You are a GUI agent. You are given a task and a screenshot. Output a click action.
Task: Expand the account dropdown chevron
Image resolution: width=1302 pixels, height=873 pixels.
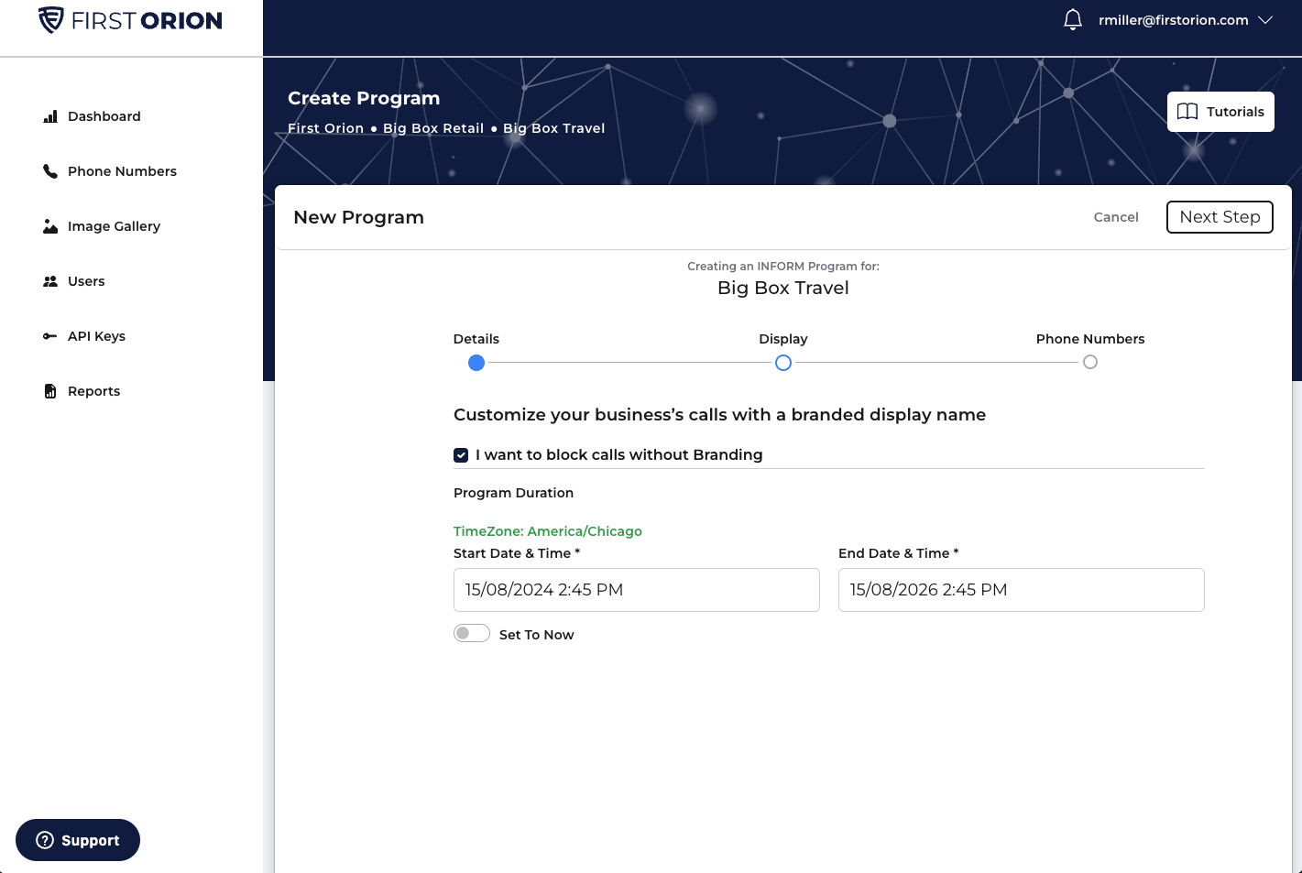[x=1265, y=20]
